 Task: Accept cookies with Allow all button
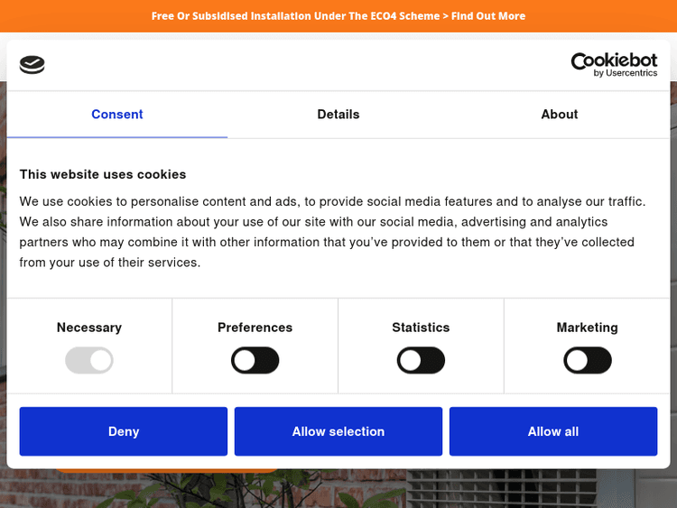coord(553,431)
